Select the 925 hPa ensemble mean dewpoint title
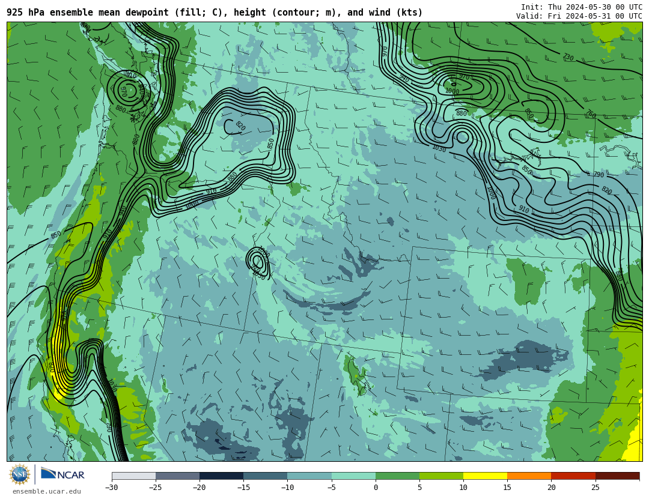Image resolution: width=649 pixels, height=499 pixels. [x=215, y=13]
